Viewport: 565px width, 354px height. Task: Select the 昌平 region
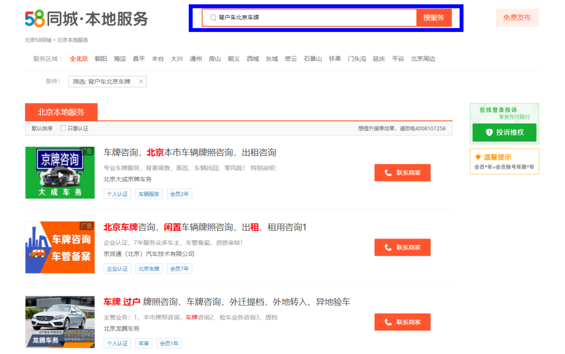click(139, 59)
